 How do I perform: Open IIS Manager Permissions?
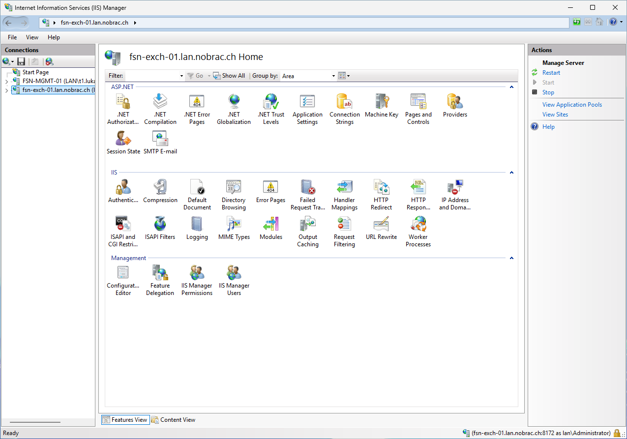197,280
